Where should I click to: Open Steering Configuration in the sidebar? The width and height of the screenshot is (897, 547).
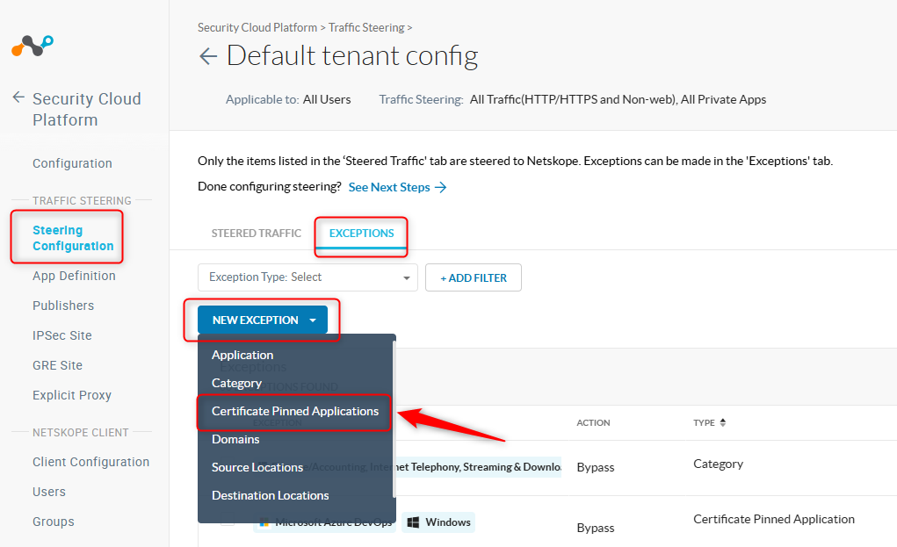coord(72,238)
